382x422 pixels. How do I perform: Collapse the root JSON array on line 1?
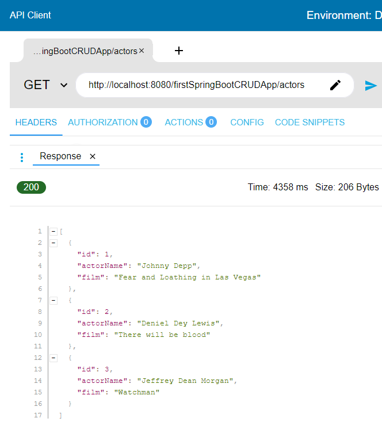click(54, 232)
